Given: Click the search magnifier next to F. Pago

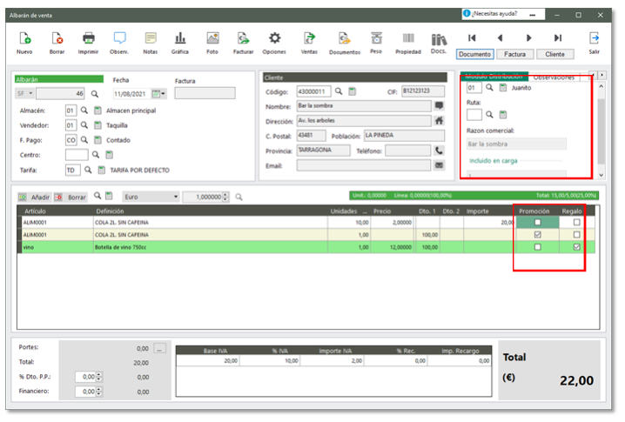Looking at the screenshot, I should click(x=84, y=140).
